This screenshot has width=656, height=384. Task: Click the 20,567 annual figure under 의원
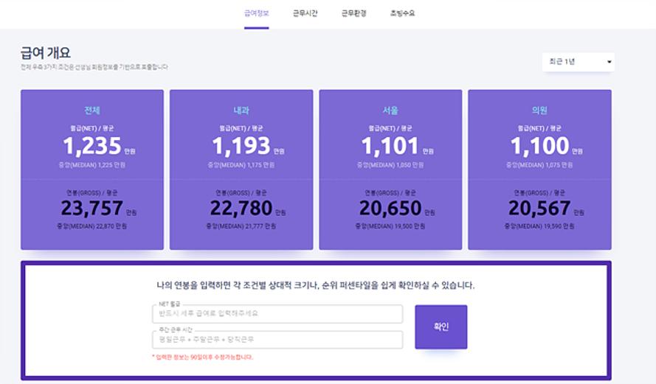coord(539,208)
